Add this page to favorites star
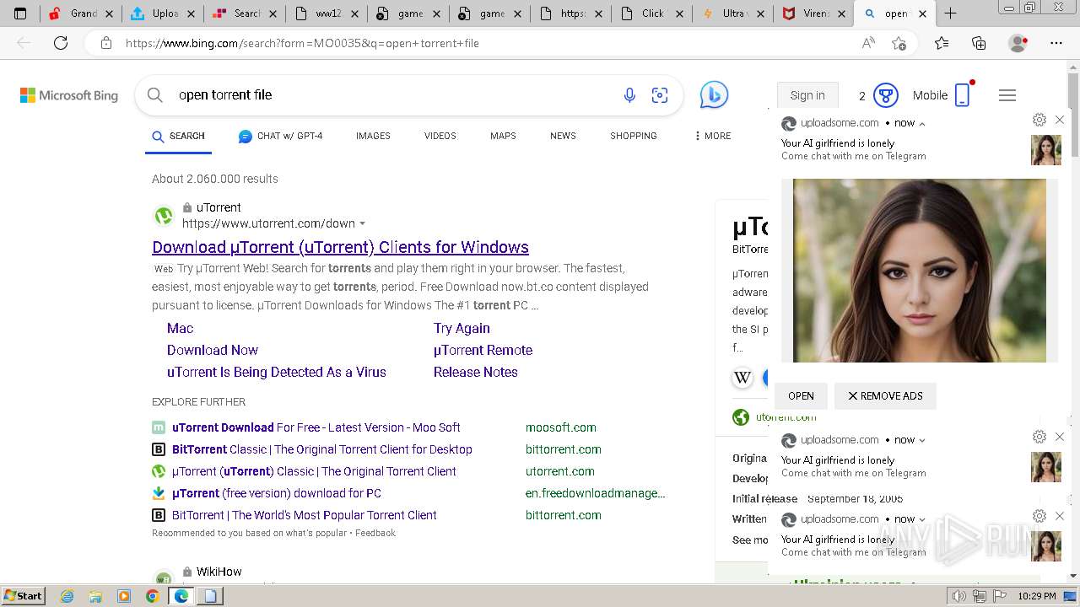This screenshot has height=607, width=1080. (899, 43)
